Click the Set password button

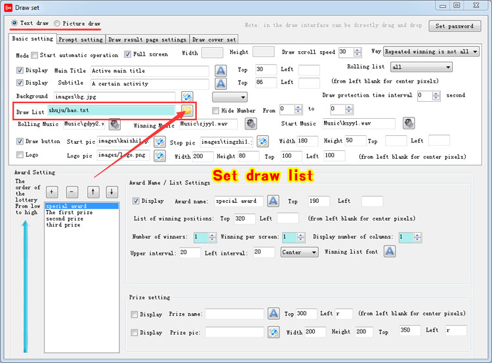click(454, 26)
